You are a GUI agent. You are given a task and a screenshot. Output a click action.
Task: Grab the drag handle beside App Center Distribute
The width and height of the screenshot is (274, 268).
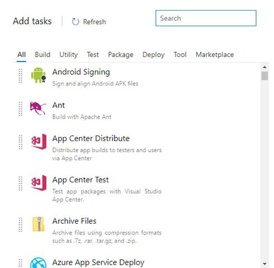pos(21,142)
